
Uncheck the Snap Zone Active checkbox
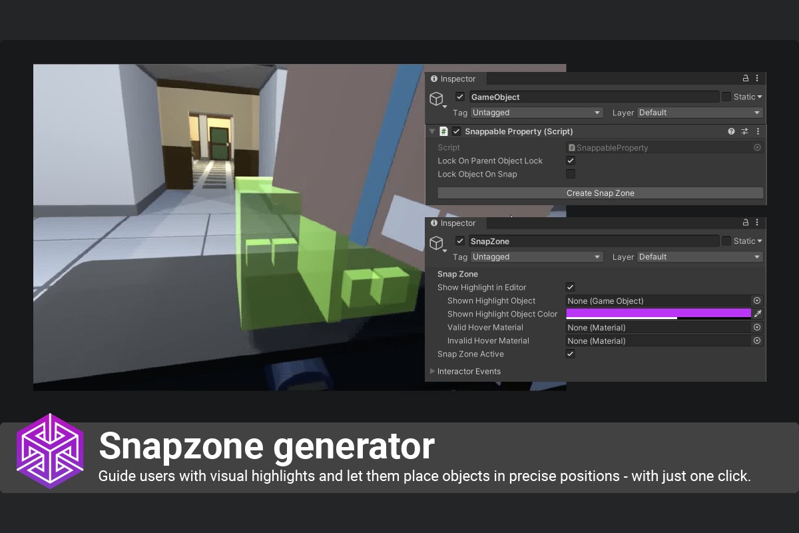[x=571, y=354]
